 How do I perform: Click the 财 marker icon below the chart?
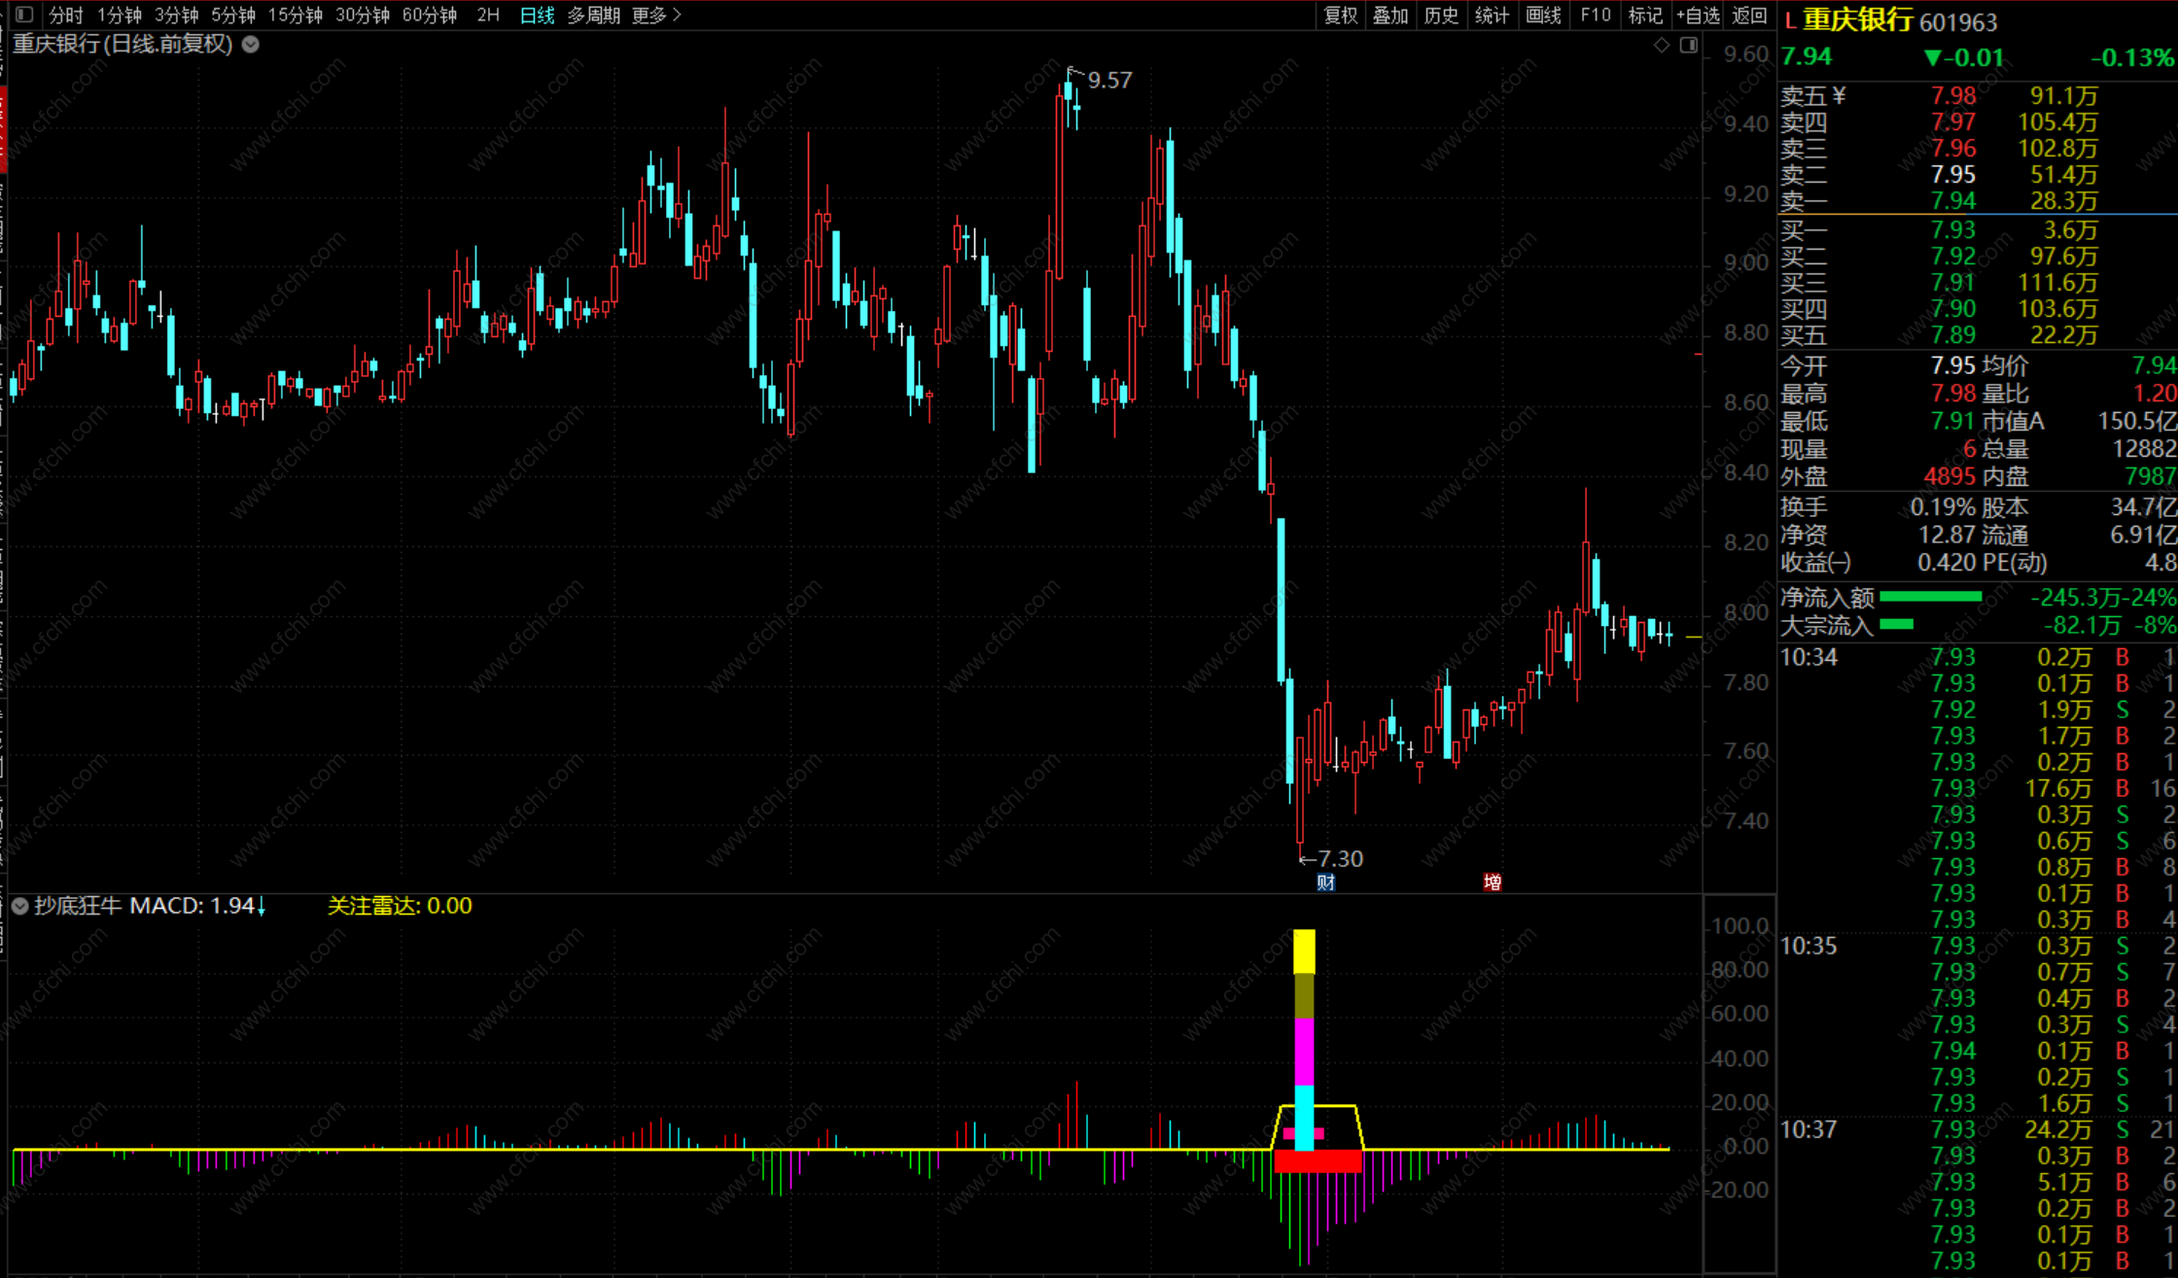coord(1325,882)
